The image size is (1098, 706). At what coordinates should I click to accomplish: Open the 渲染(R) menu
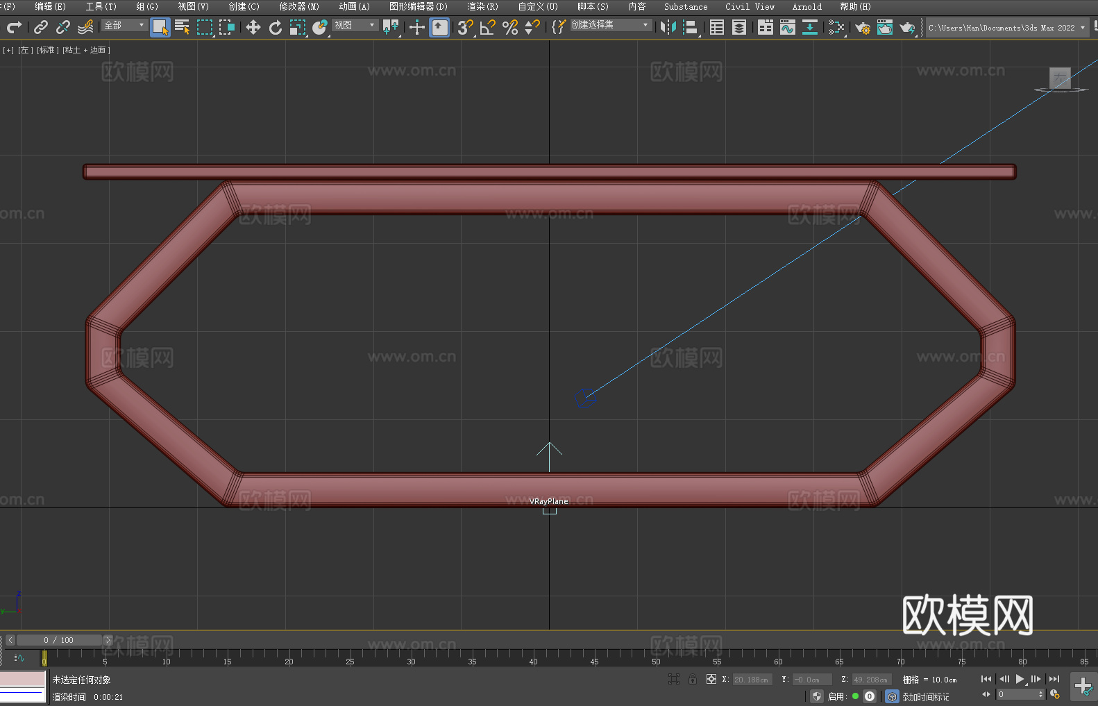click(x=482, y=6)
